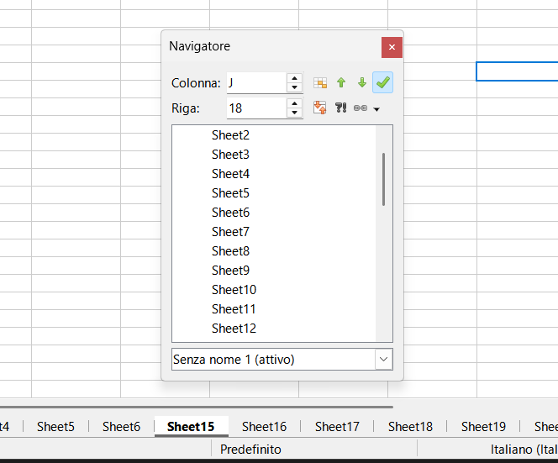This screenshot has height=463, width=558.
Task: Choose Sheet3 from Navigator tree
Action: click(230, 154)
